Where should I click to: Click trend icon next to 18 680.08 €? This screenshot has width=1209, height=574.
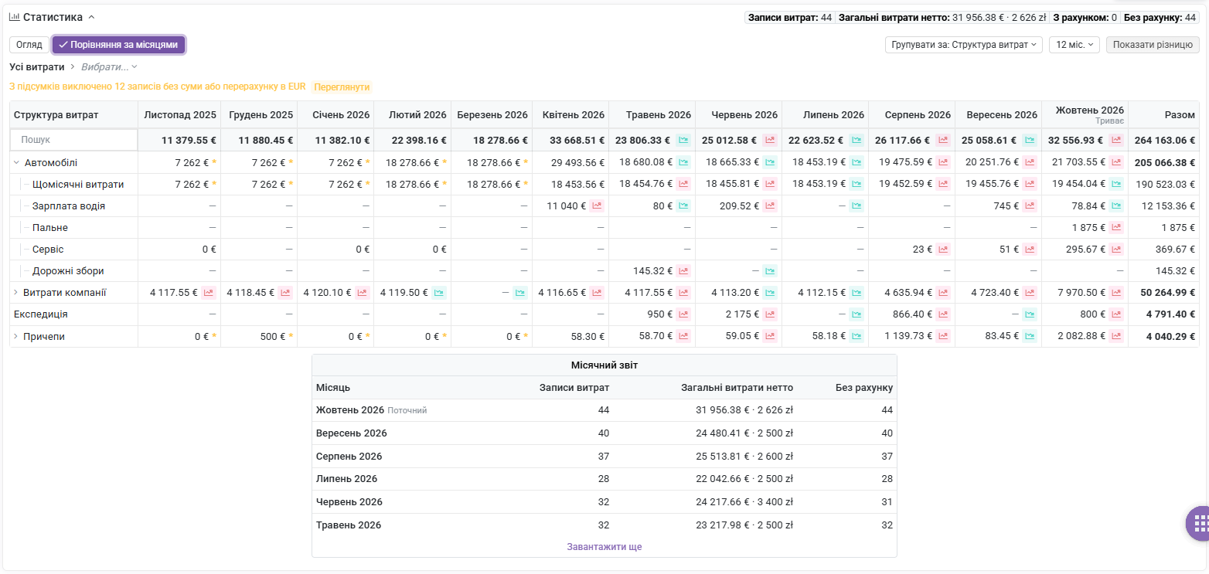click(683, 162)
